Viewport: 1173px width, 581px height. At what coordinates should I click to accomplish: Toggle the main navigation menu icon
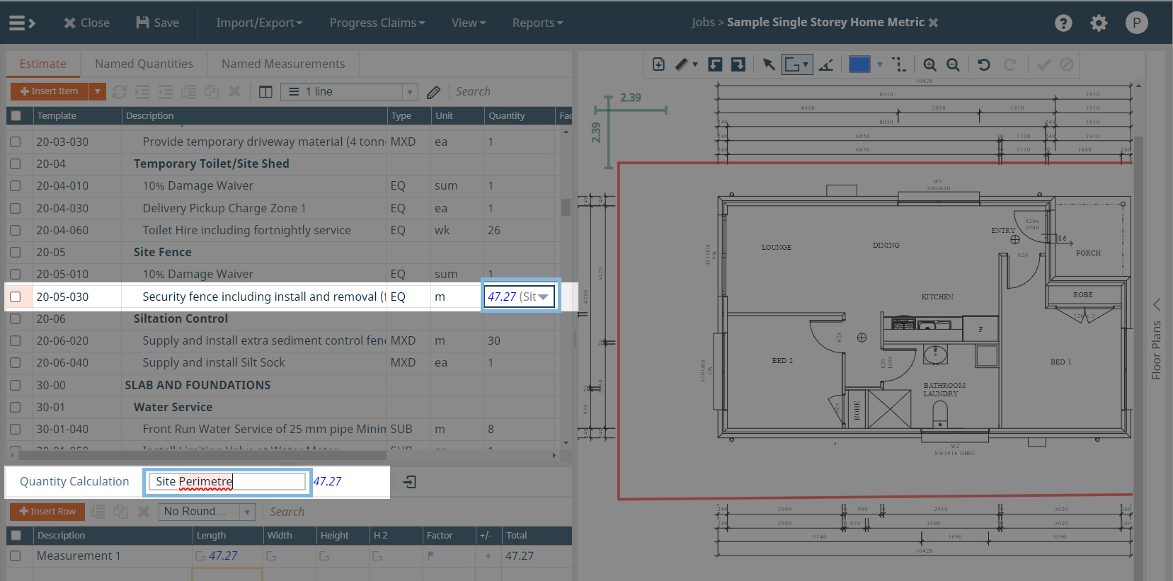click(21, 23)
